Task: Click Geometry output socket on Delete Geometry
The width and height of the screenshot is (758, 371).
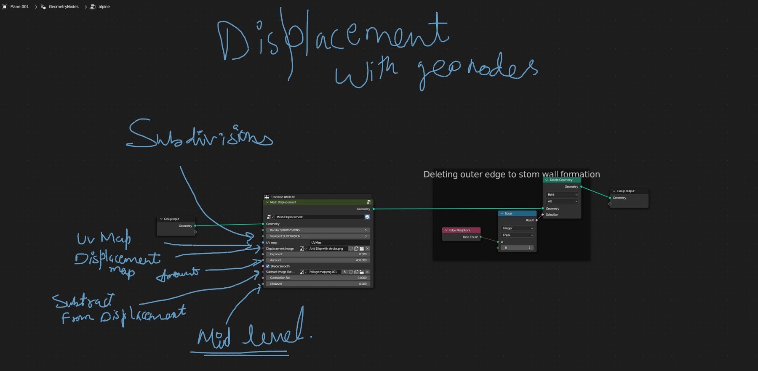Action: tap(581, 187)
